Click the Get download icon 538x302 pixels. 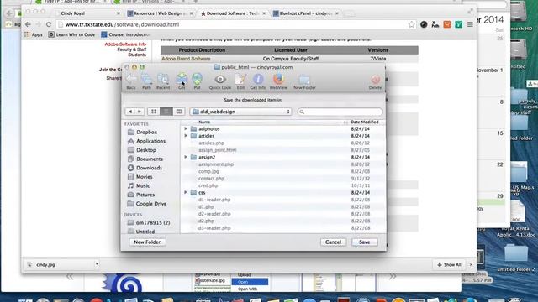tap(182, 82)
